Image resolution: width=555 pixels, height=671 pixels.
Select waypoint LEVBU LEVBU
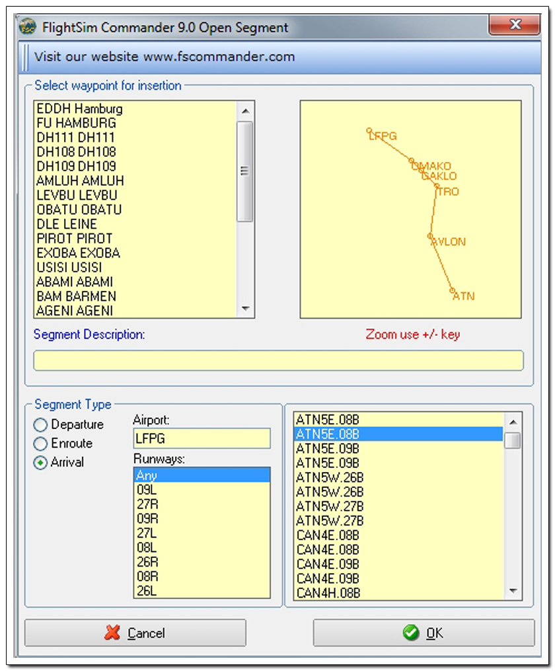coord(135,196)
